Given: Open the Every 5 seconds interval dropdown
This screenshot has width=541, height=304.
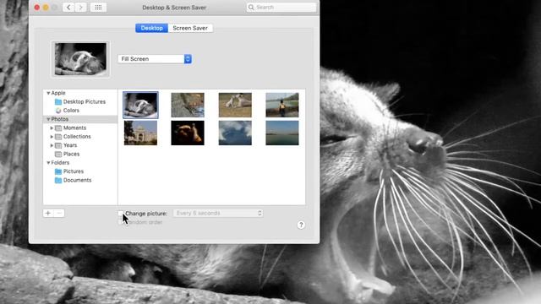Looking at the screenshot, I should pyautogui.click(x=218, y=214).
